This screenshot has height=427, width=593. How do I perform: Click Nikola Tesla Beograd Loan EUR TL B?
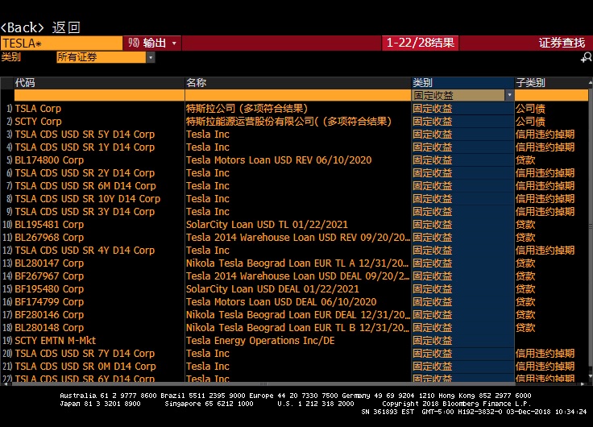[x=297, y=327]
